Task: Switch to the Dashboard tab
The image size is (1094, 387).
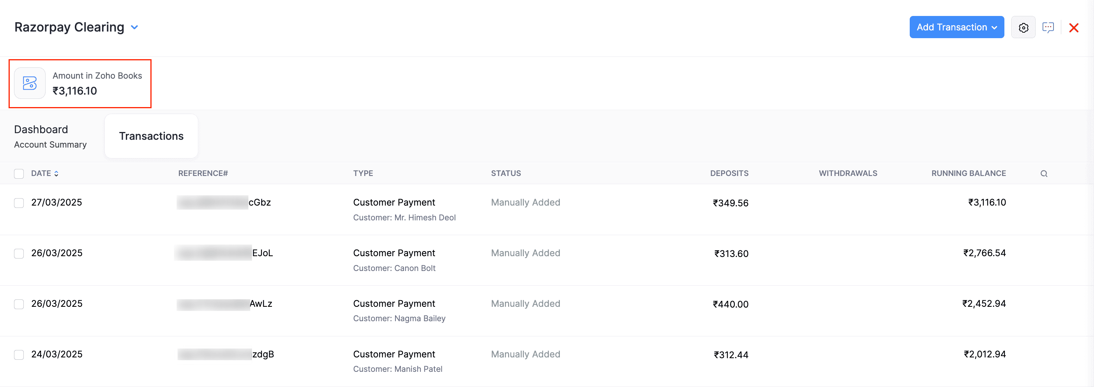Action: tap(41, 129)
